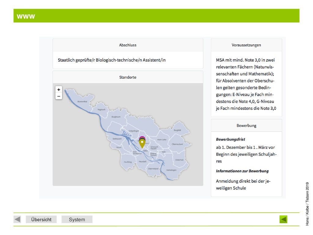Click the text 'ab 1. Dezember bis 1. März'
The width and height of the screenshot is (313, 235).
(242, 147)
